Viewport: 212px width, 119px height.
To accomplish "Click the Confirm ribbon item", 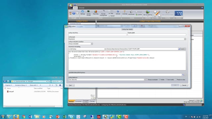I will pos(139,15).
